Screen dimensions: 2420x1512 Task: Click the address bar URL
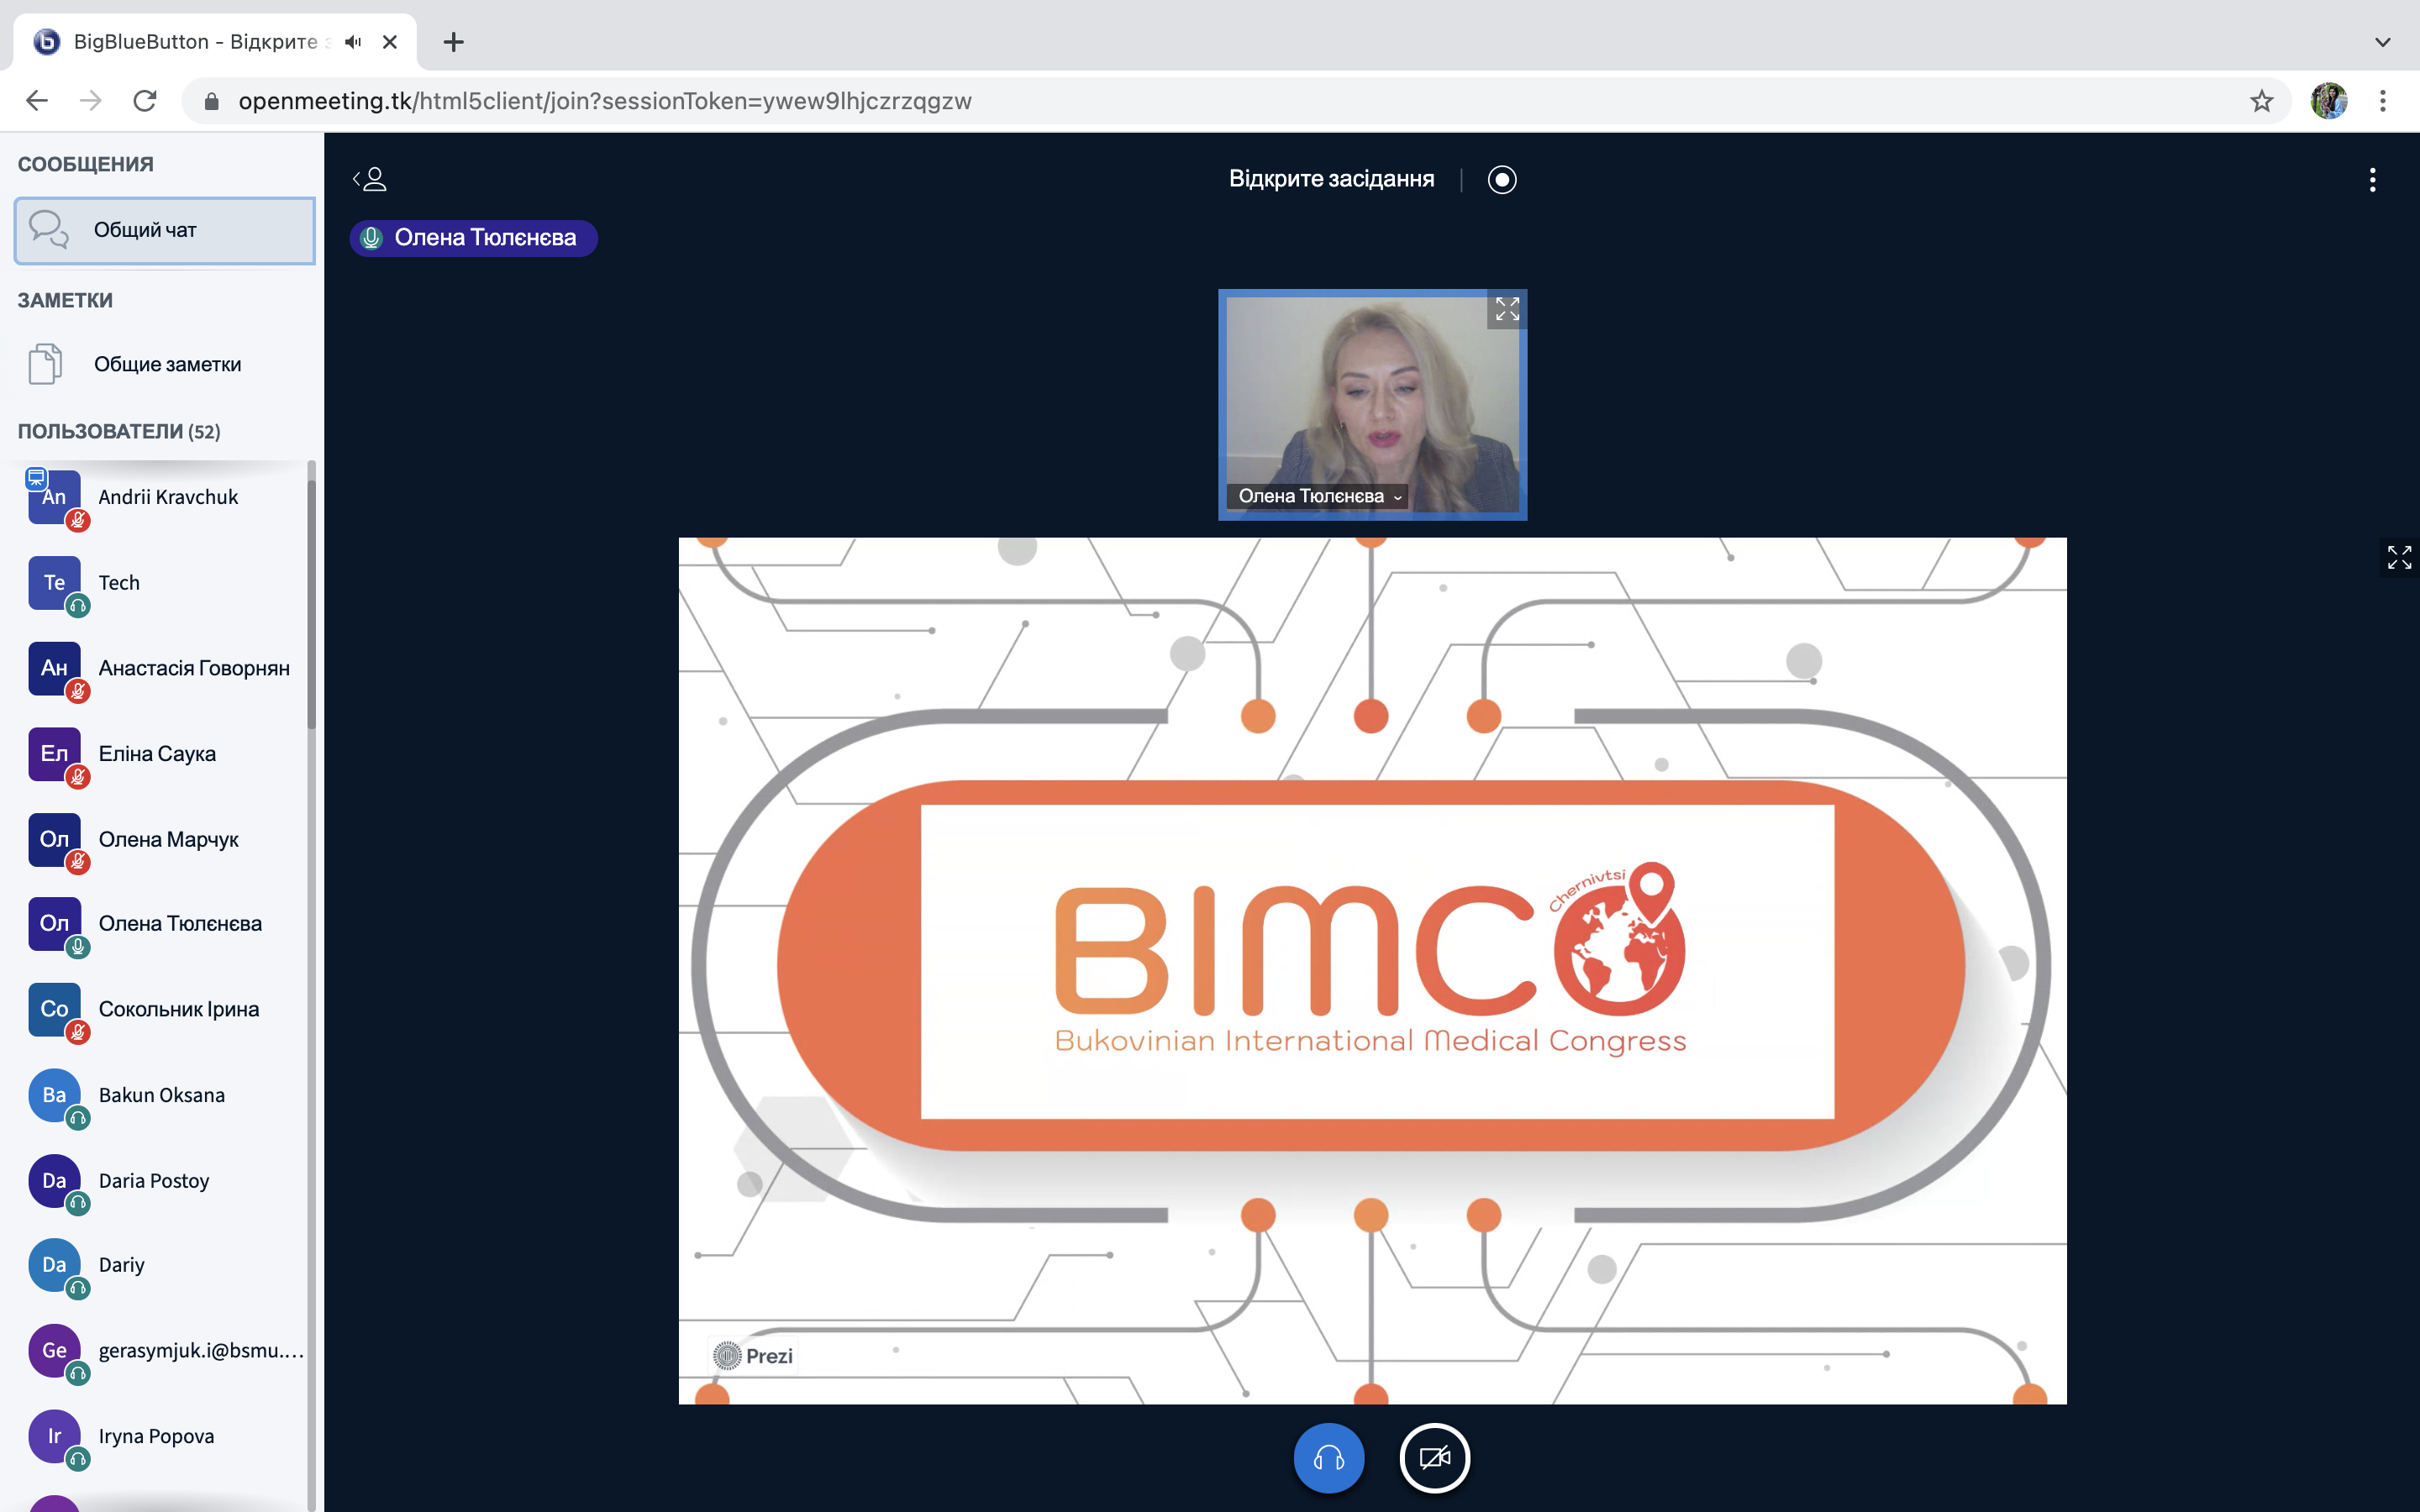point(605,101)
